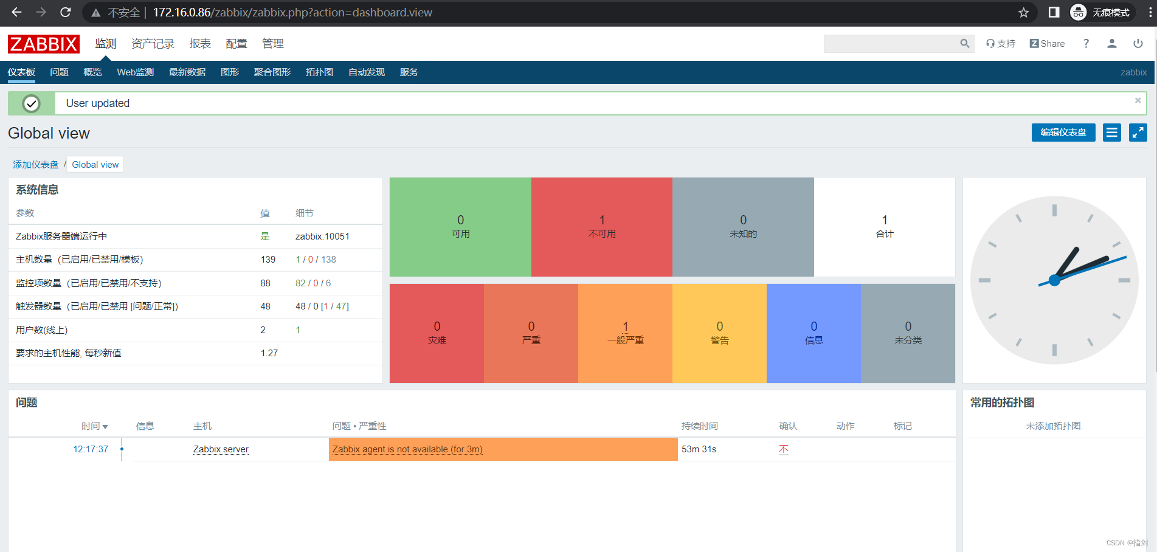Click the not-secure warning icon in address bar
The height and width of the screenshot is (552, 1157).
[x=96, y=12]
